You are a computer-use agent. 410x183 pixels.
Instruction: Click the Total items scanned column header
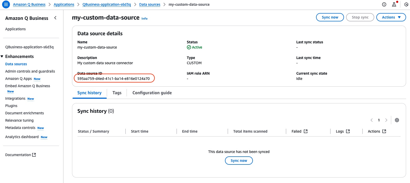[x=250, y=131]
